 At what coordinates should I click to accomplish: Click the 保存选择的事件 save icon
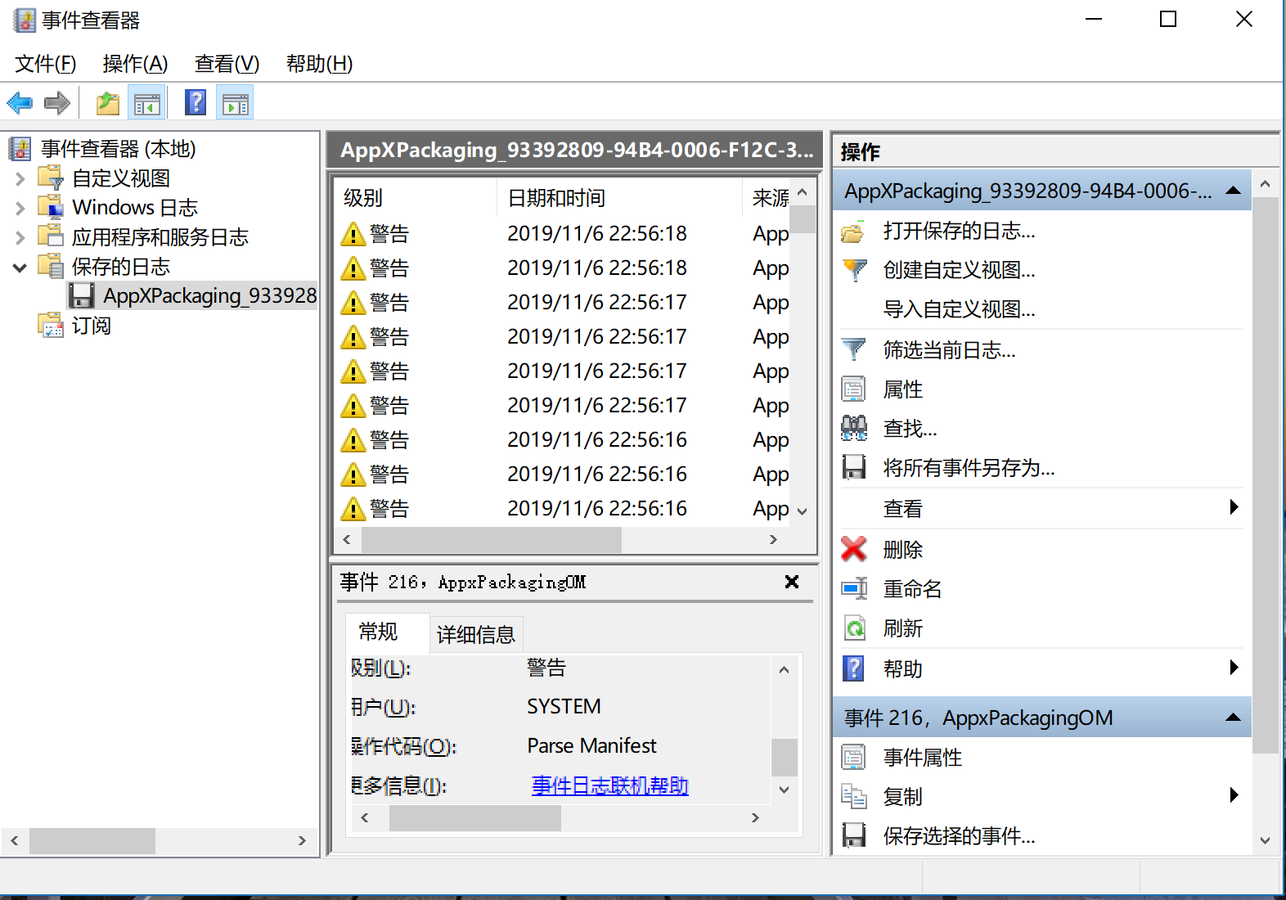853,835
